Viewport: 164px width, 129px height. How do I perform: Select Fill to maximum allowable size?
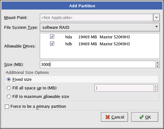click(9, 96)
